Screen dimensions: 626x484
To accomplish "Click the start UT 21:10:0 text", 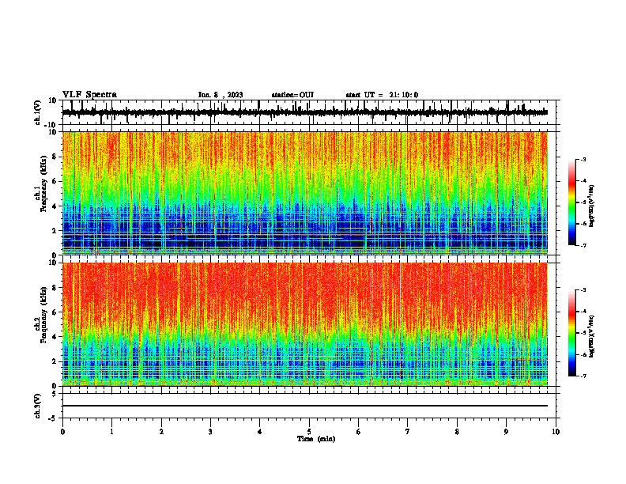I will coord(382,95).
